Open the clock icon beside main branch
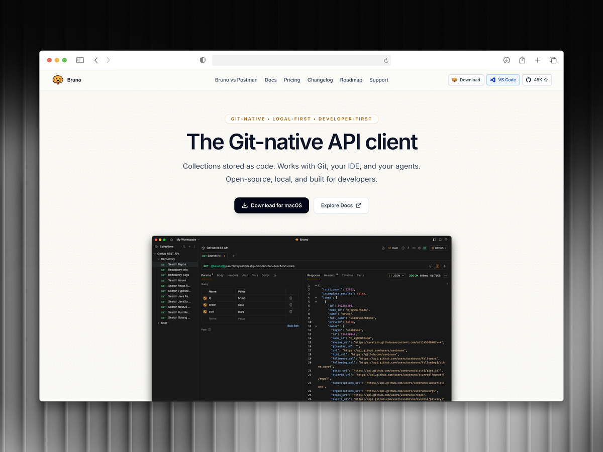 pos(403,248)
